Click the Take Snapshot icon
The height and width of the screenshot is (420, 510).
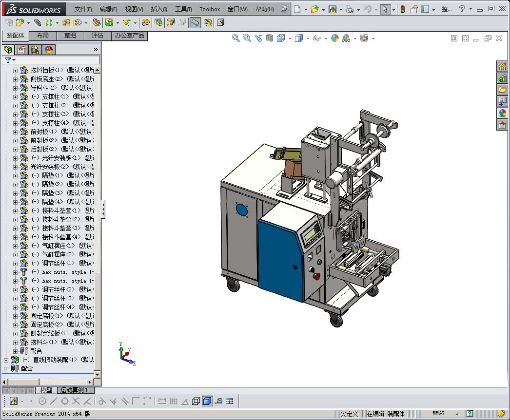click(220, 22)
